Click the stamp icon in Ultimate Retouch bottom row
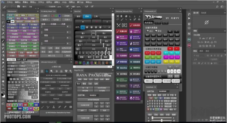This screenshot has height=123, width=227. [53, 107]
